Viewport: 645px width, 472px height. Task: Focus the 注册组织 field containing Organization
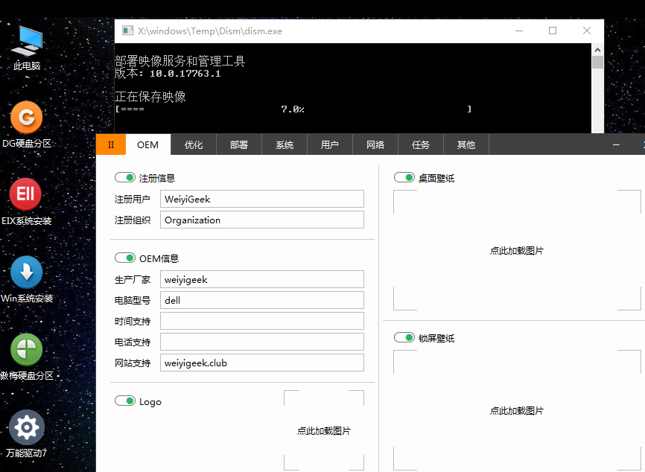(x=262, y=220)
